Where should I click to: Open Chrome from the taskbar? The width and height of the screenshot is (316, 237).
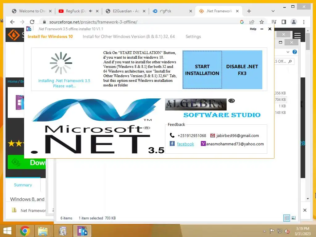coord(25,231)
